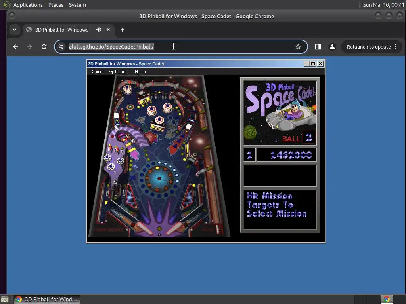The image size is (406, 304).
Task: Open a new browser tab
Action: (x=123, y=30)
